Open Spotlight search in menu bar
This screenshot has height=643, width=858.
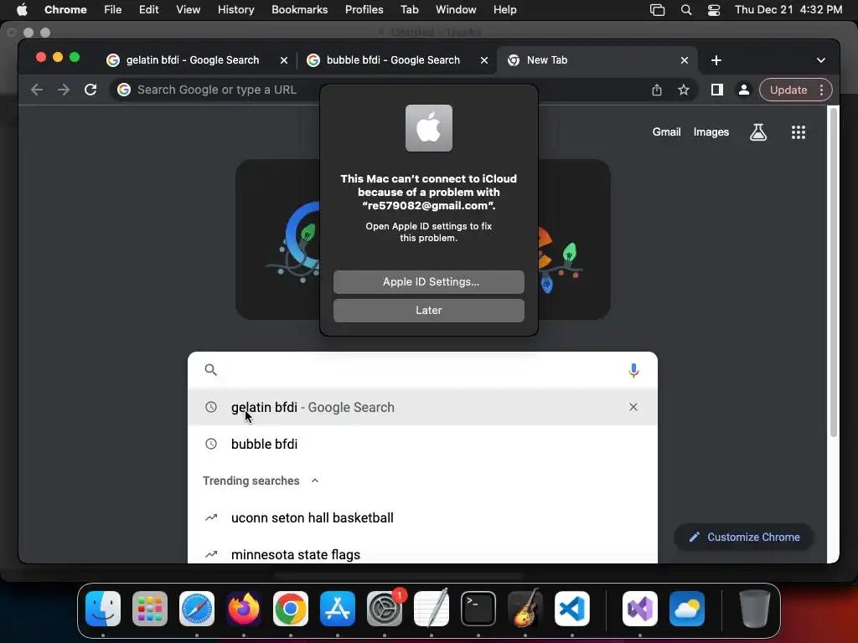pos(686,10)
